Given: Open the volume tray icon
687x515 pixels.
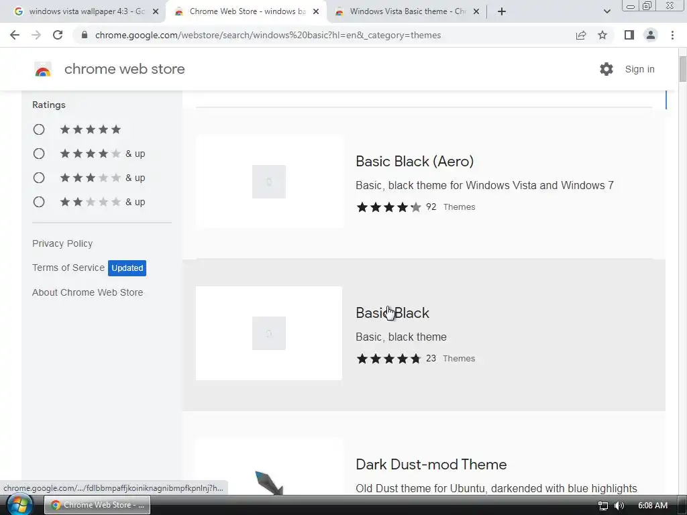Looking at the screenshot, I should [x=619, y=506].
